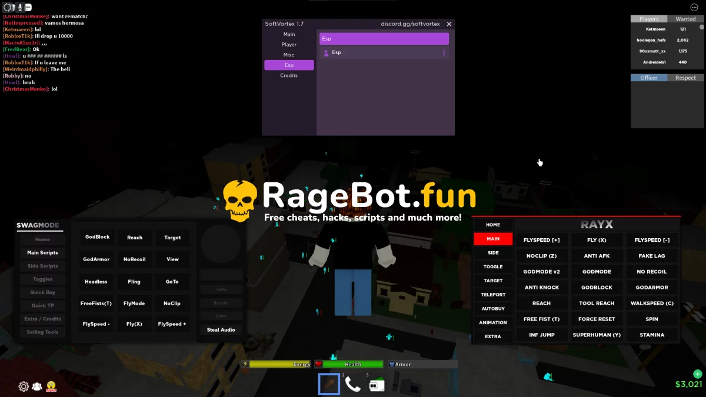The image size is (706, 397).
Task: Click FreeFists(T) in SwagMode
Action: [x=96, y=303]
